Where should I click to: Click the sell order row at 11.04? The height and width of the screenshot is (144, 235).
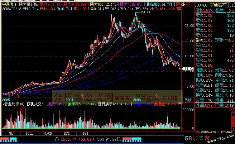pyautogui.click(x=215, y=35)
